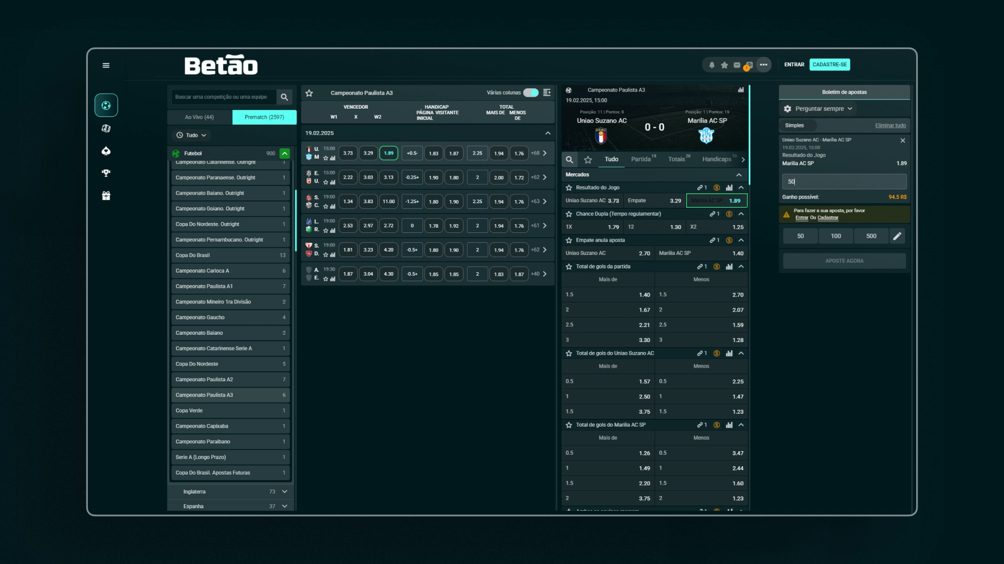Open Copa Do Brasil league row
Viewport: 1004px width, 564px height.
tap(231, 255)
